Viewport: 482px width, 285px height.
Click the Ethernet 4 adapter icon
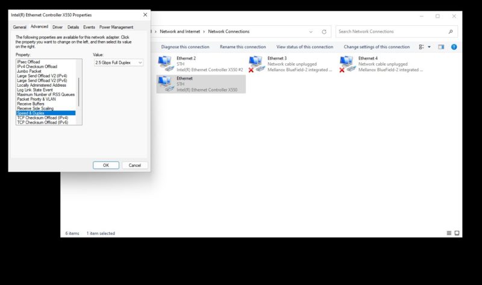pyautogui.click(x=348, y=64)
